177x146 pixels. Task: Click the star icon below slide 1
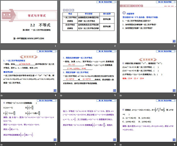pyautogui.click(x=2, y=46)
